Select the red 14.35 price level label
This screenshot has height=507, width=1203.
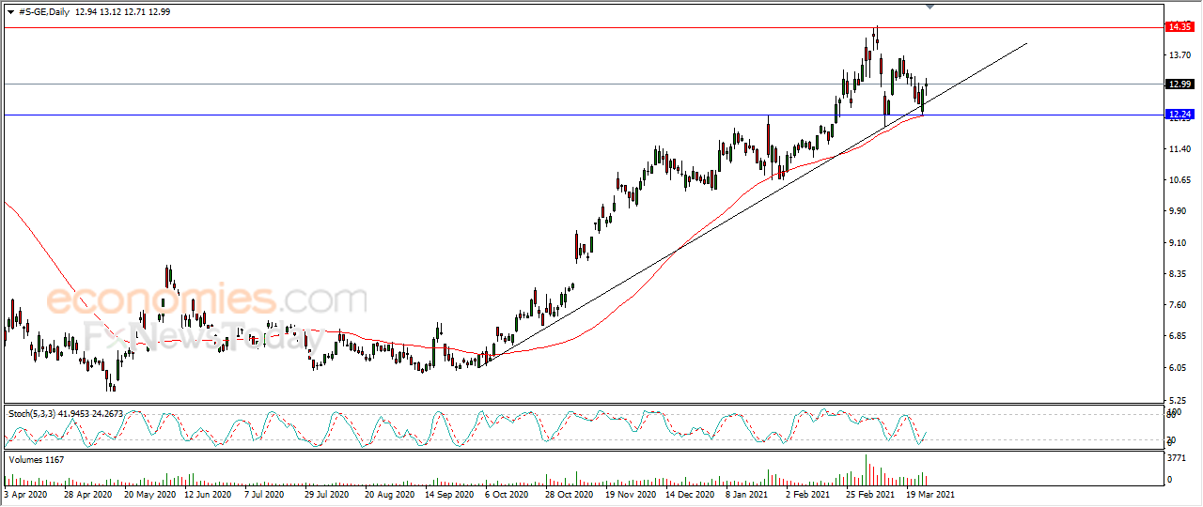point(1179,27)
